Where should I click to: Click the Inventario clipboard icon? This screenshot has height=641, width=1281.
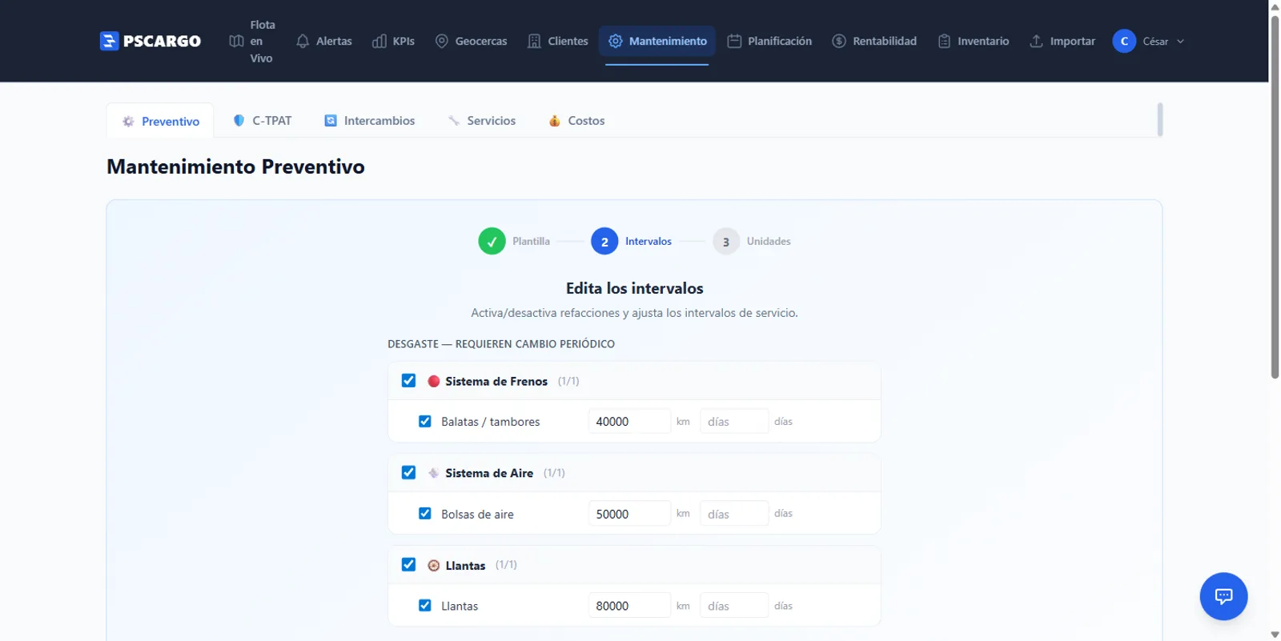tap(944, 41)
